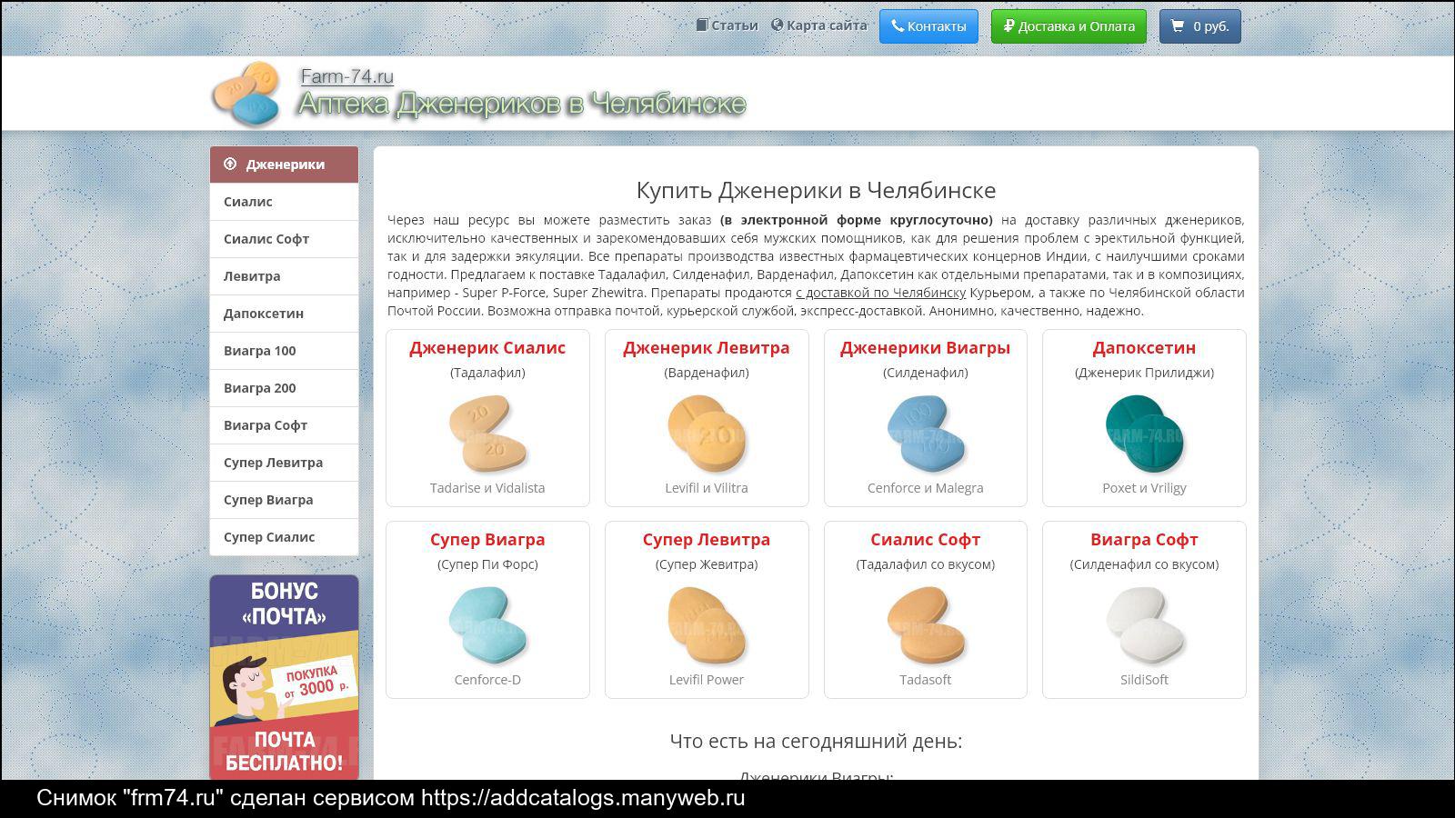Open Супер Виагра sidebar item
This screenshot has height=818, width=1455.
point(284,500)
